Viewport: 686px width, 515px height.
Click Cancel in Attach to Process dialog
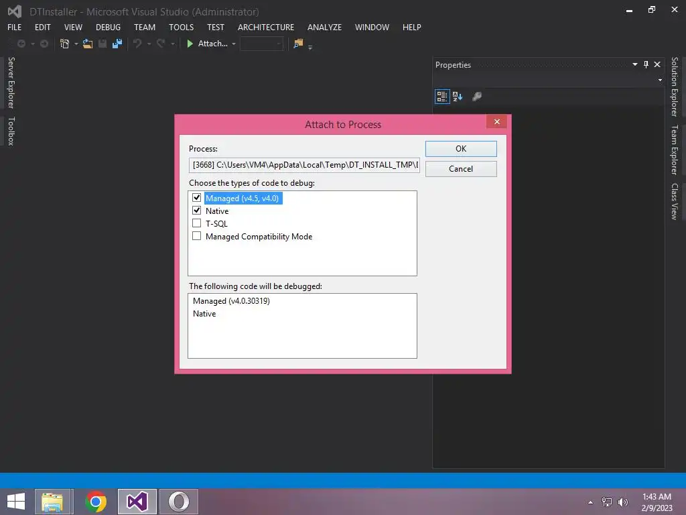461,168
